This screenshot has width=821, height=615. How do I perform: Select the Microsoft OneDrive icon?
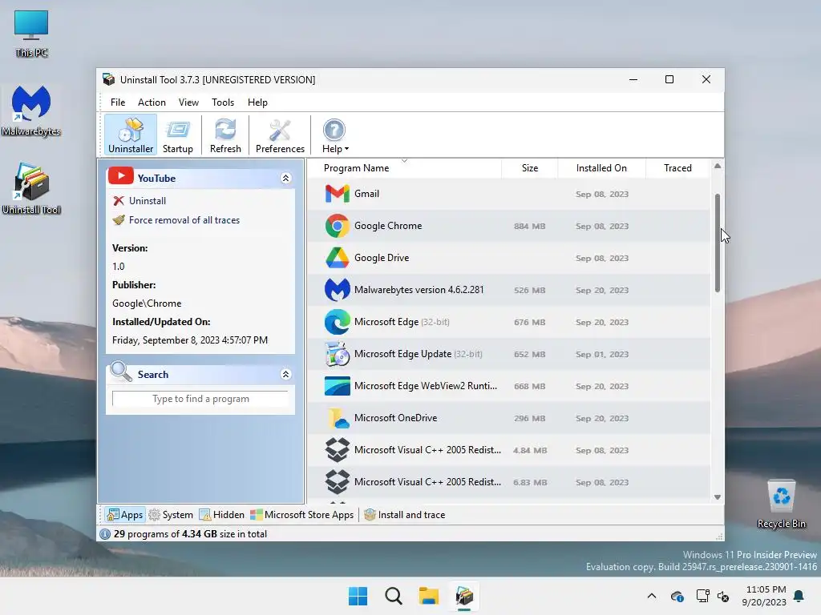click(x=338, y=418)
